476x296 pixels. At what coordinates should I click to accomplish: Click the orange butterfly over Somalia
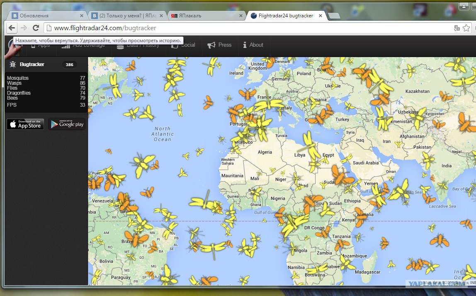click(x=361, y=217)
